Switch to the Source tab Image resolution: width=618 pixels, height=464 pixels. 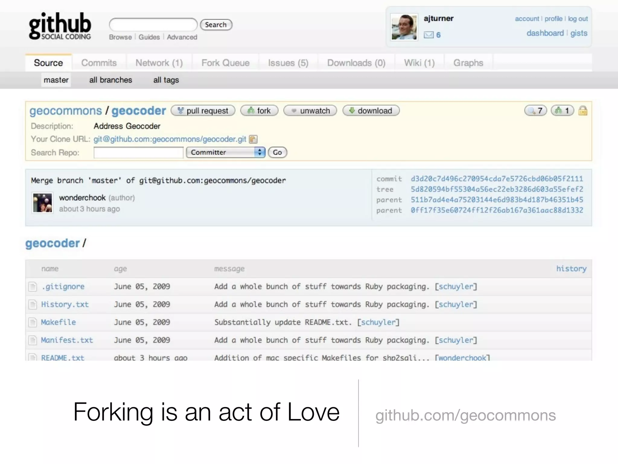point(49,63)
